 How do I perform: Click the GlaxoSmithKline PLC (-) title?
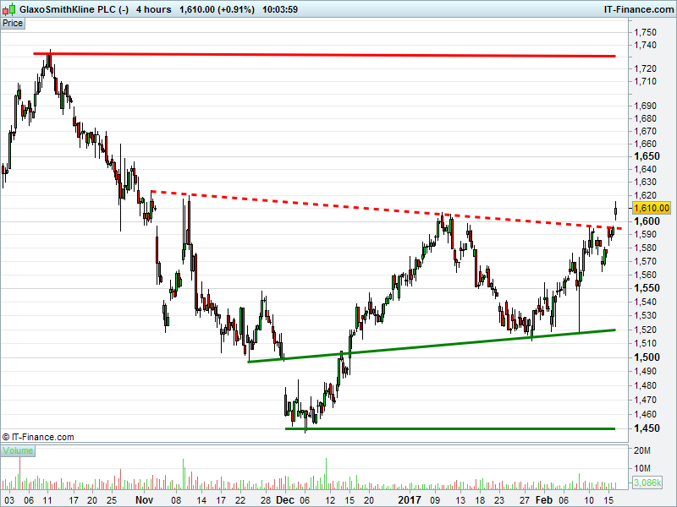click(x=74, y=9)
